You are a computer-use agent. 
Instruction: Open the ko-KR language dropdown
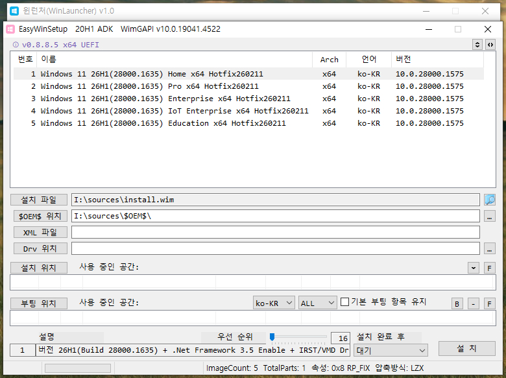[274, 303]
